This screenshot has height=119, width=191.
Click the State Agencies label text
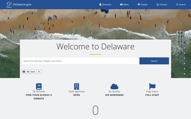[76, 91]
